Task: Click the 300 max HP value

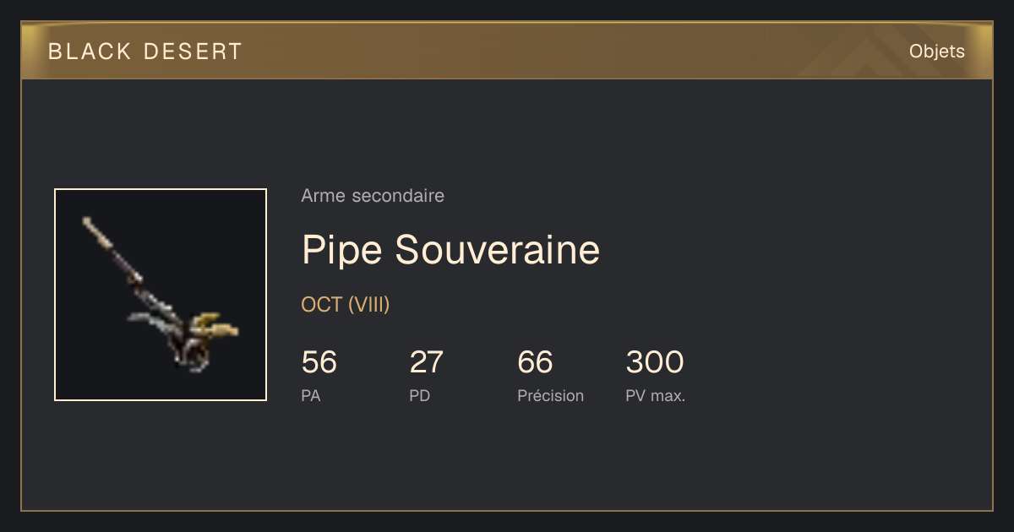Action: pyautogui.click(x=655, y=362)
